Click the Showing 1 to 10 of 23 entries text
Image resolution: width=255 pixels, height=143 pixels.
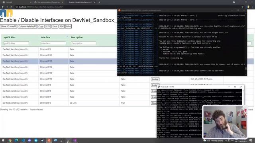14,110
